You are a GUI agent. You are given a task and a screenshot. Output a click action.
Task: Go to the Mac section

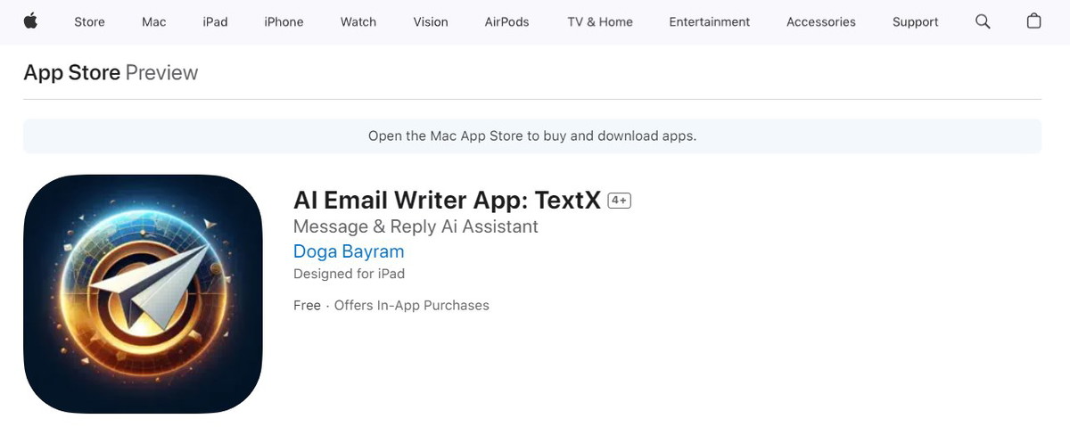[x=153, y=21]
